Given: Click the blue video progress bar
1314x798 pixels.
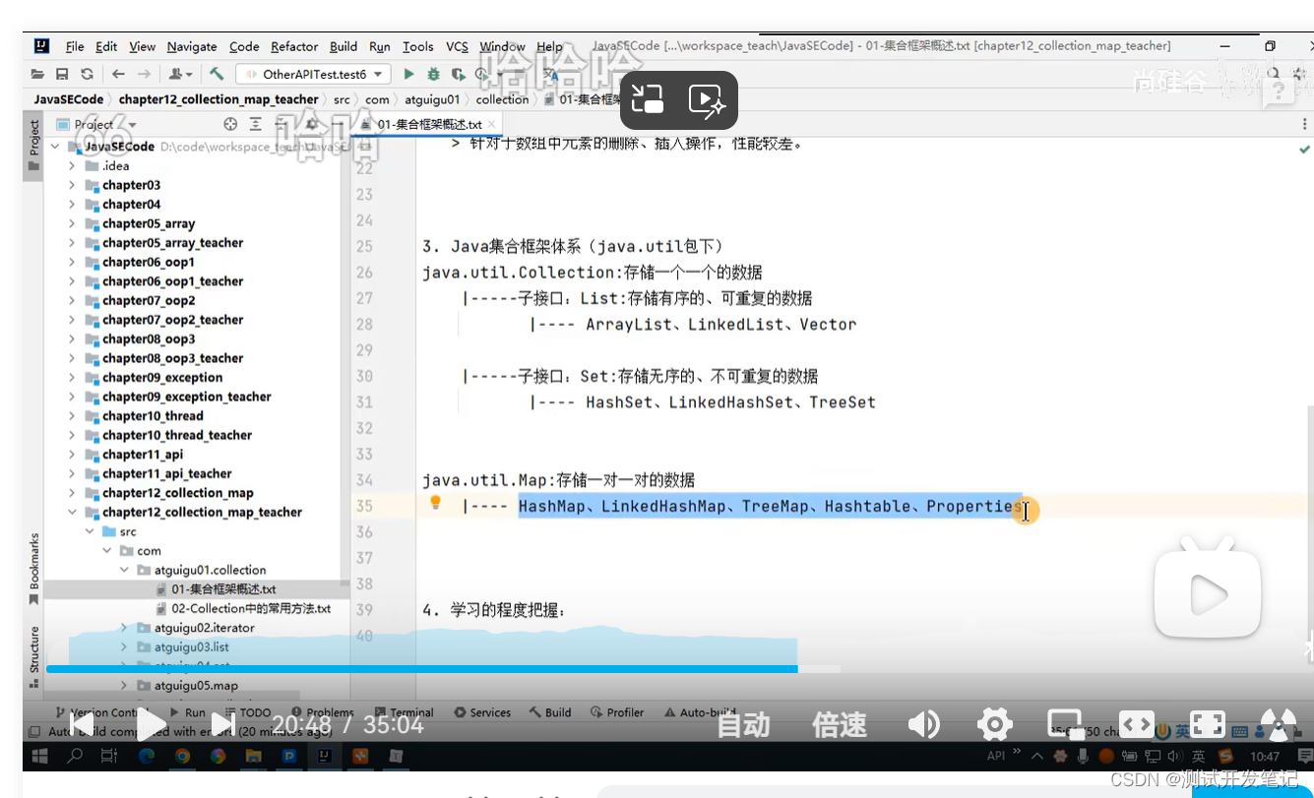Looking at the screenshot, I should coord(421,669).
